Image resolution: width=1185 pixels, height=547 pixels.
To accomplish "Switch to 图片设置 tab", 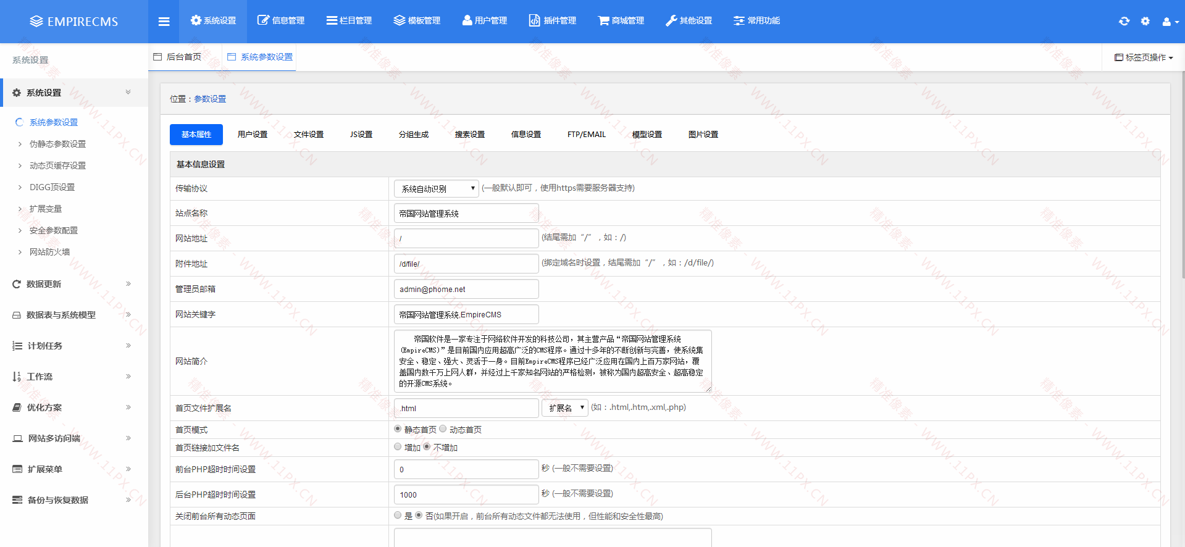I will click(703, 135).
